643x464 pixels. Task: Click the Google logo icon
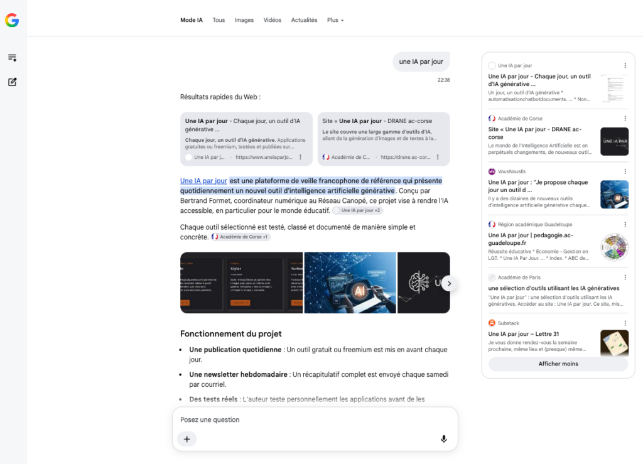point(12,20)
